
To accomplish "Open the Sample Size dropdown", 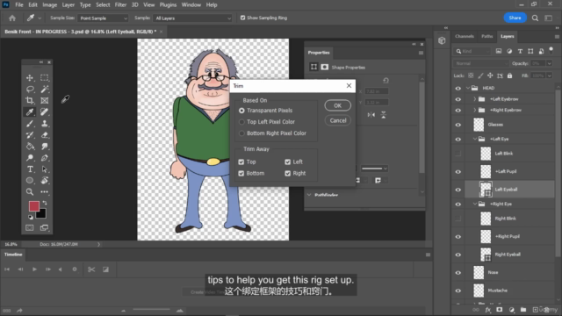I will (x=103, y=18).
